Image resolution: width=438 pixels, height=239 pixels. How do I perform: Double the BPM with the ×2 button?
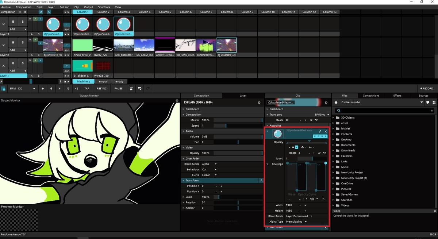pyautogui.click(x=76, y=88)
